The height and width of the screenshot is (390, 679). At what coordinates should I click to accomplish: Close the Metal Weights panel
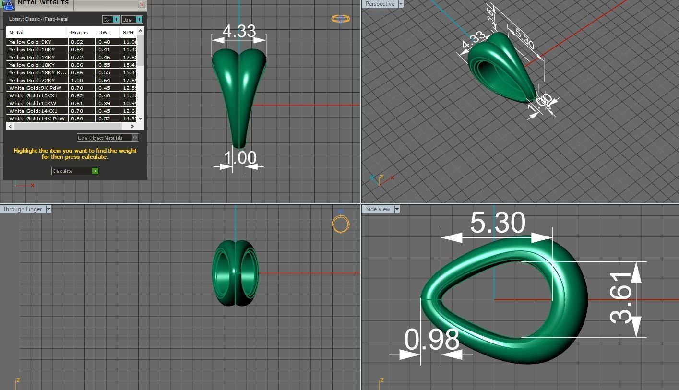coord(142,5)
